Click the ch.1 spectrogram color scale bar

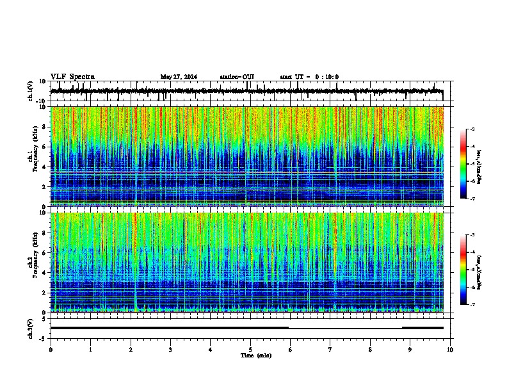pyautogui.click(x=463, y=164)
